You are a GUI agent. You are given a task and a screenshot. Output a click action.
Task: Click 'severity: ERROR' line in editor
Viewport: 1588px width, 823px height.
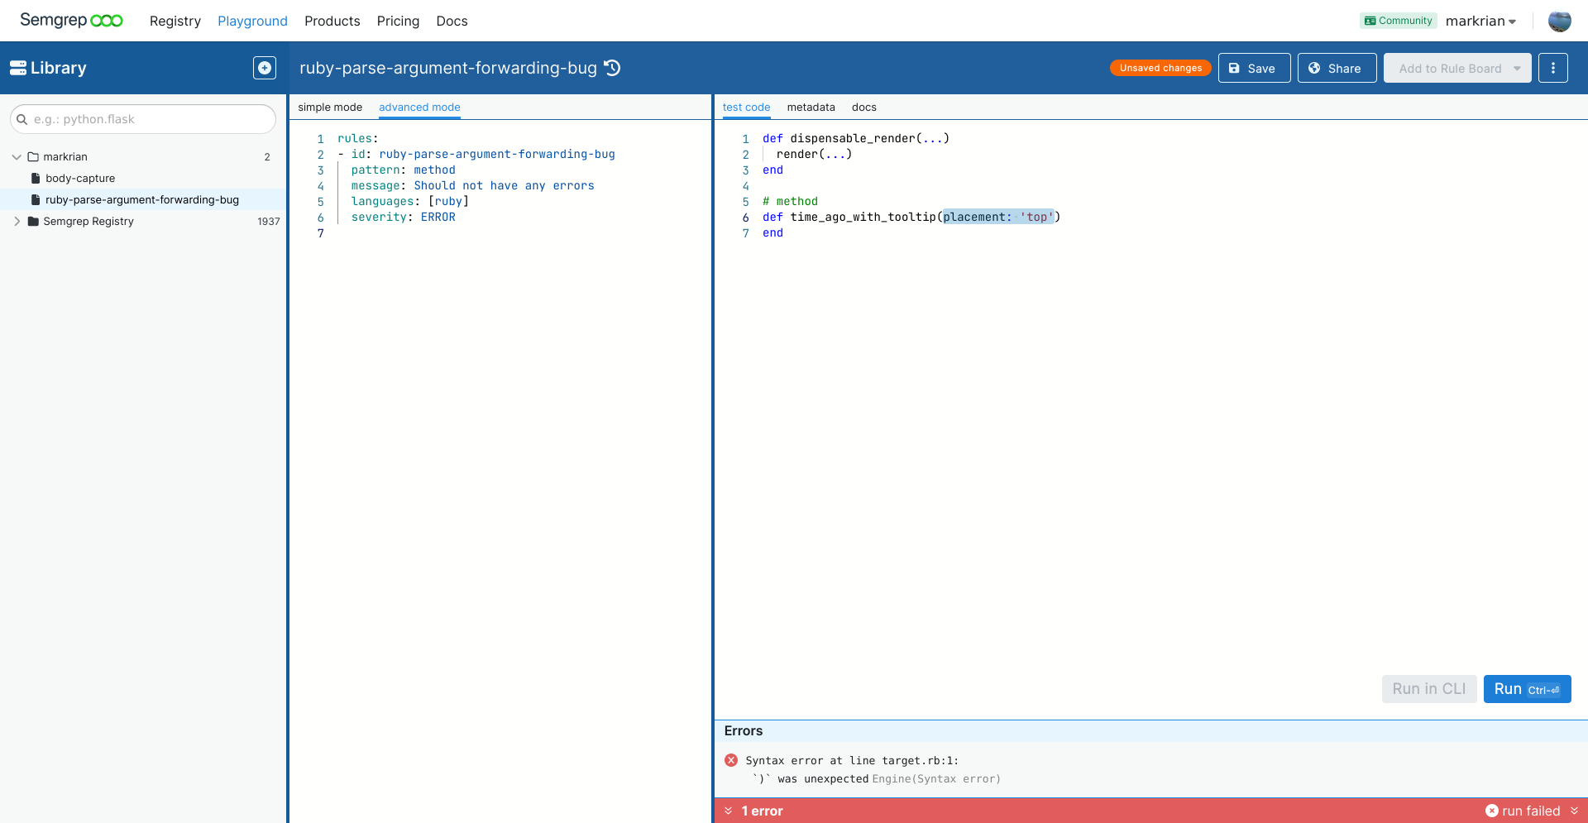click(404, 217)
